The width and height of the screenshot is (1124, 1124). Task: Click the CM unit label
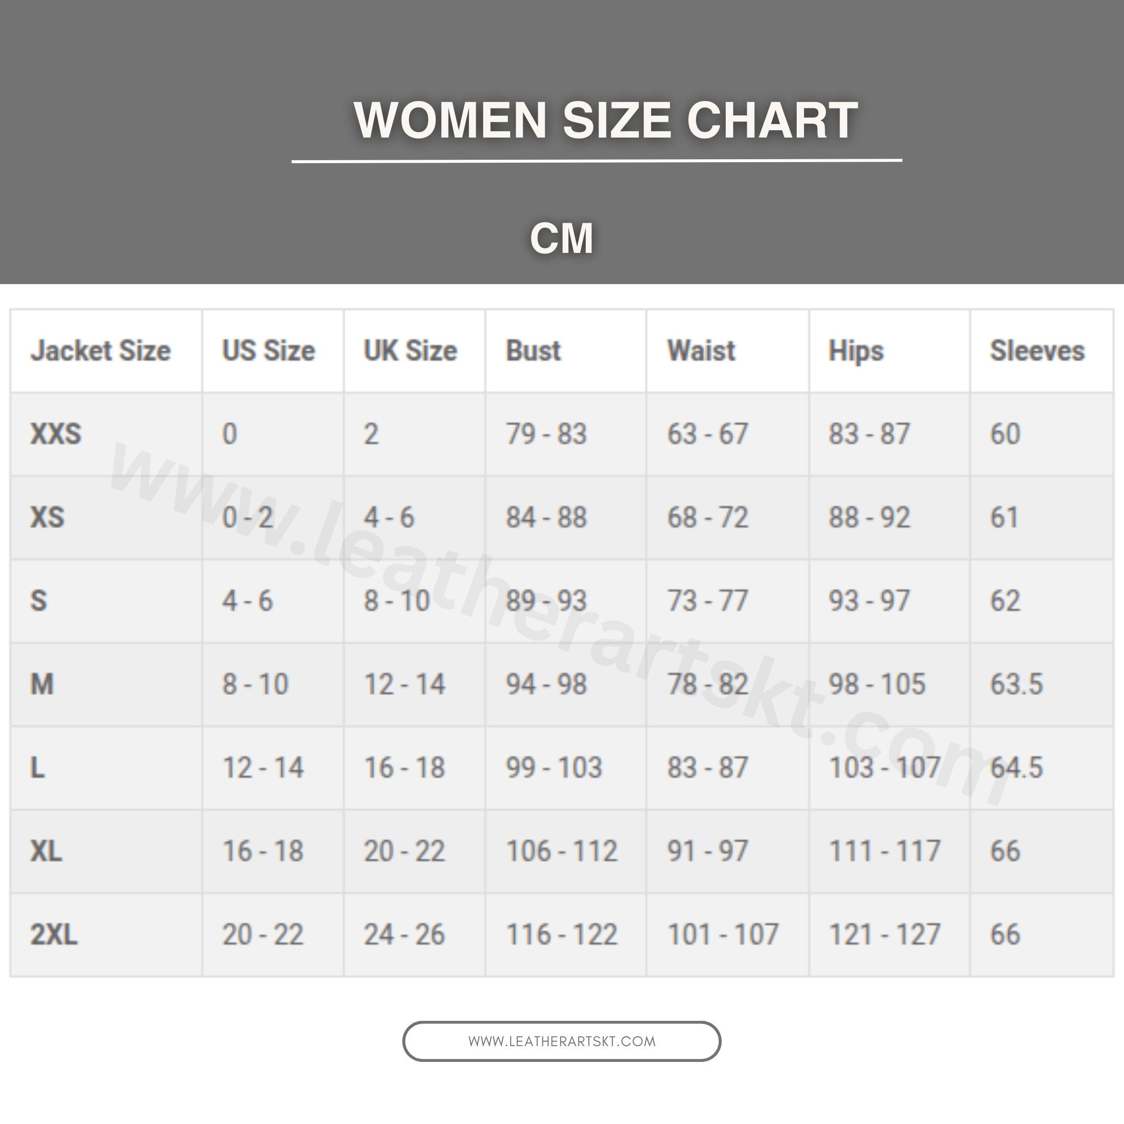pyautogui.click(x=562, y=238)
